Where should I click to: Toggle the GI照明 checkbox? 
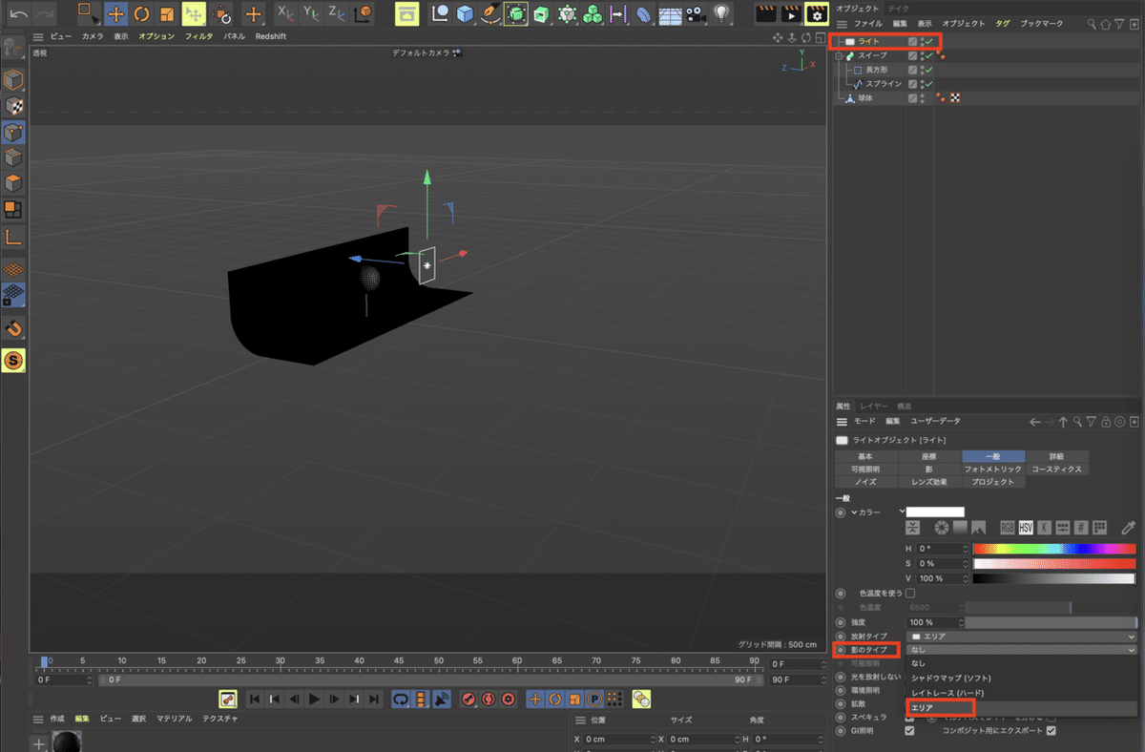click(909, 731)
